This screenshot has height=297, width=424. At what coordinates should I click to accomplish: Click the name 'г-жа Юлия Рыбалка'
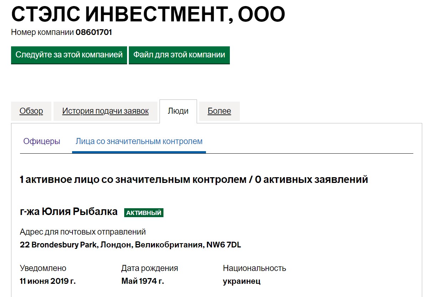coord(69,212)
